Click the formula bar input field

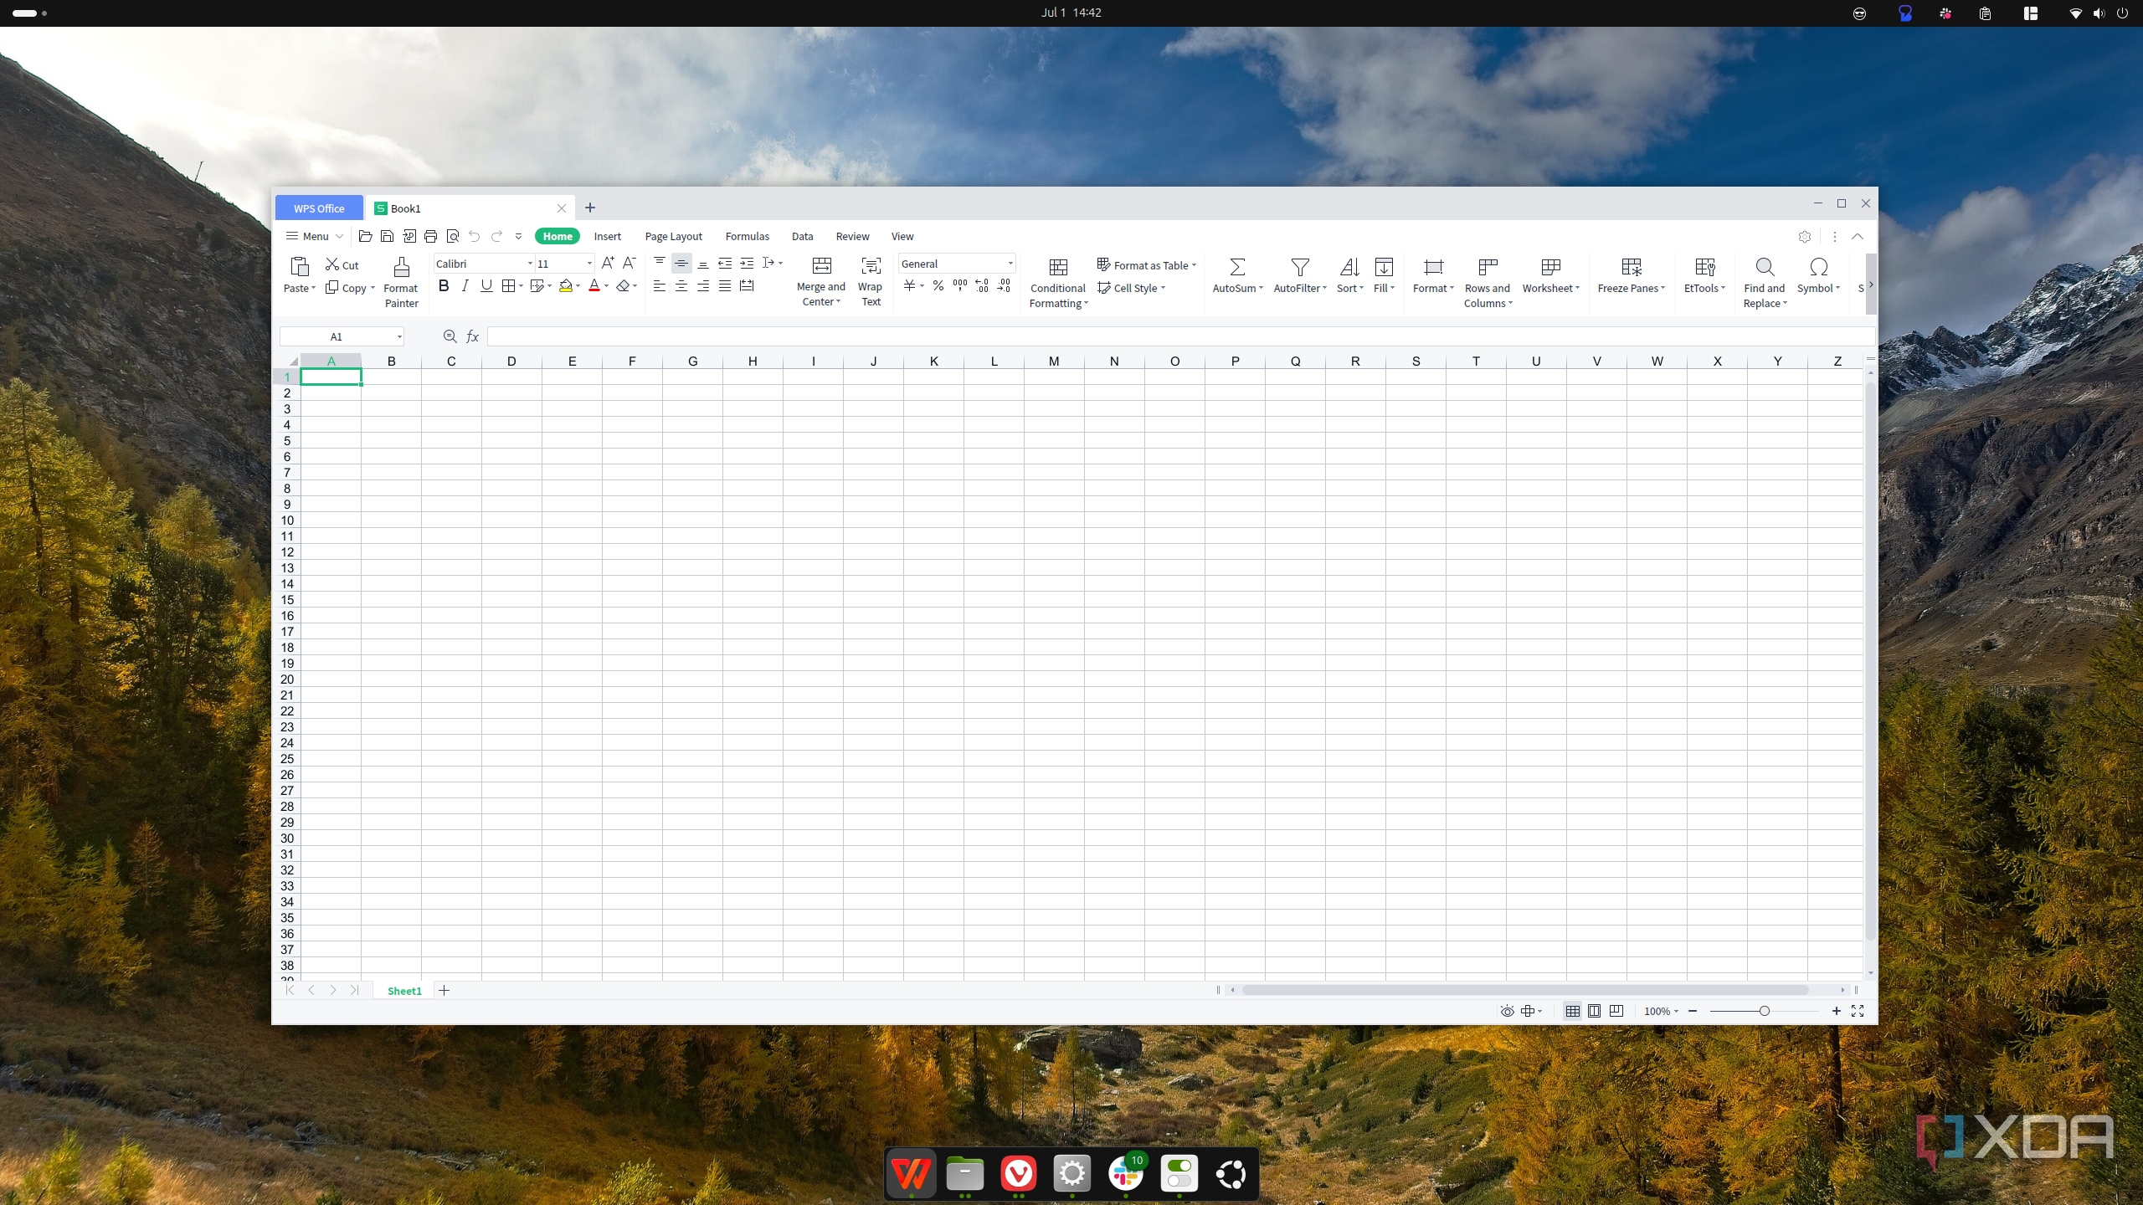pos(1180,336)
